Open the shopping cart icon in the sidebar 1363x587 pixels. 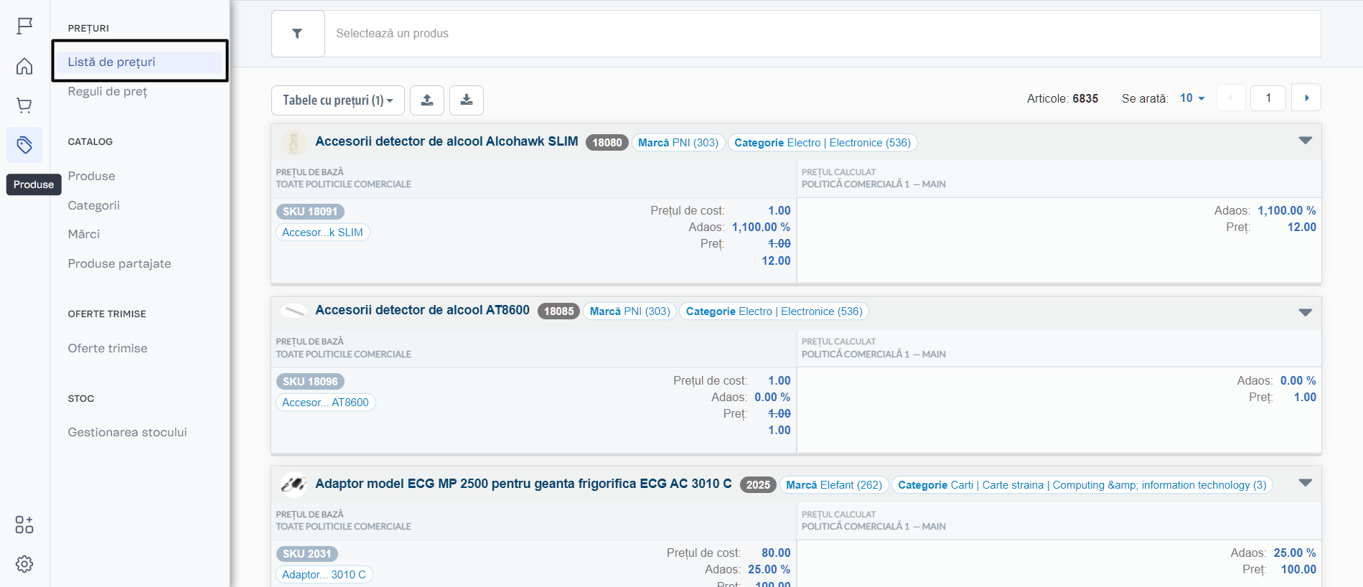coord(24,105)
